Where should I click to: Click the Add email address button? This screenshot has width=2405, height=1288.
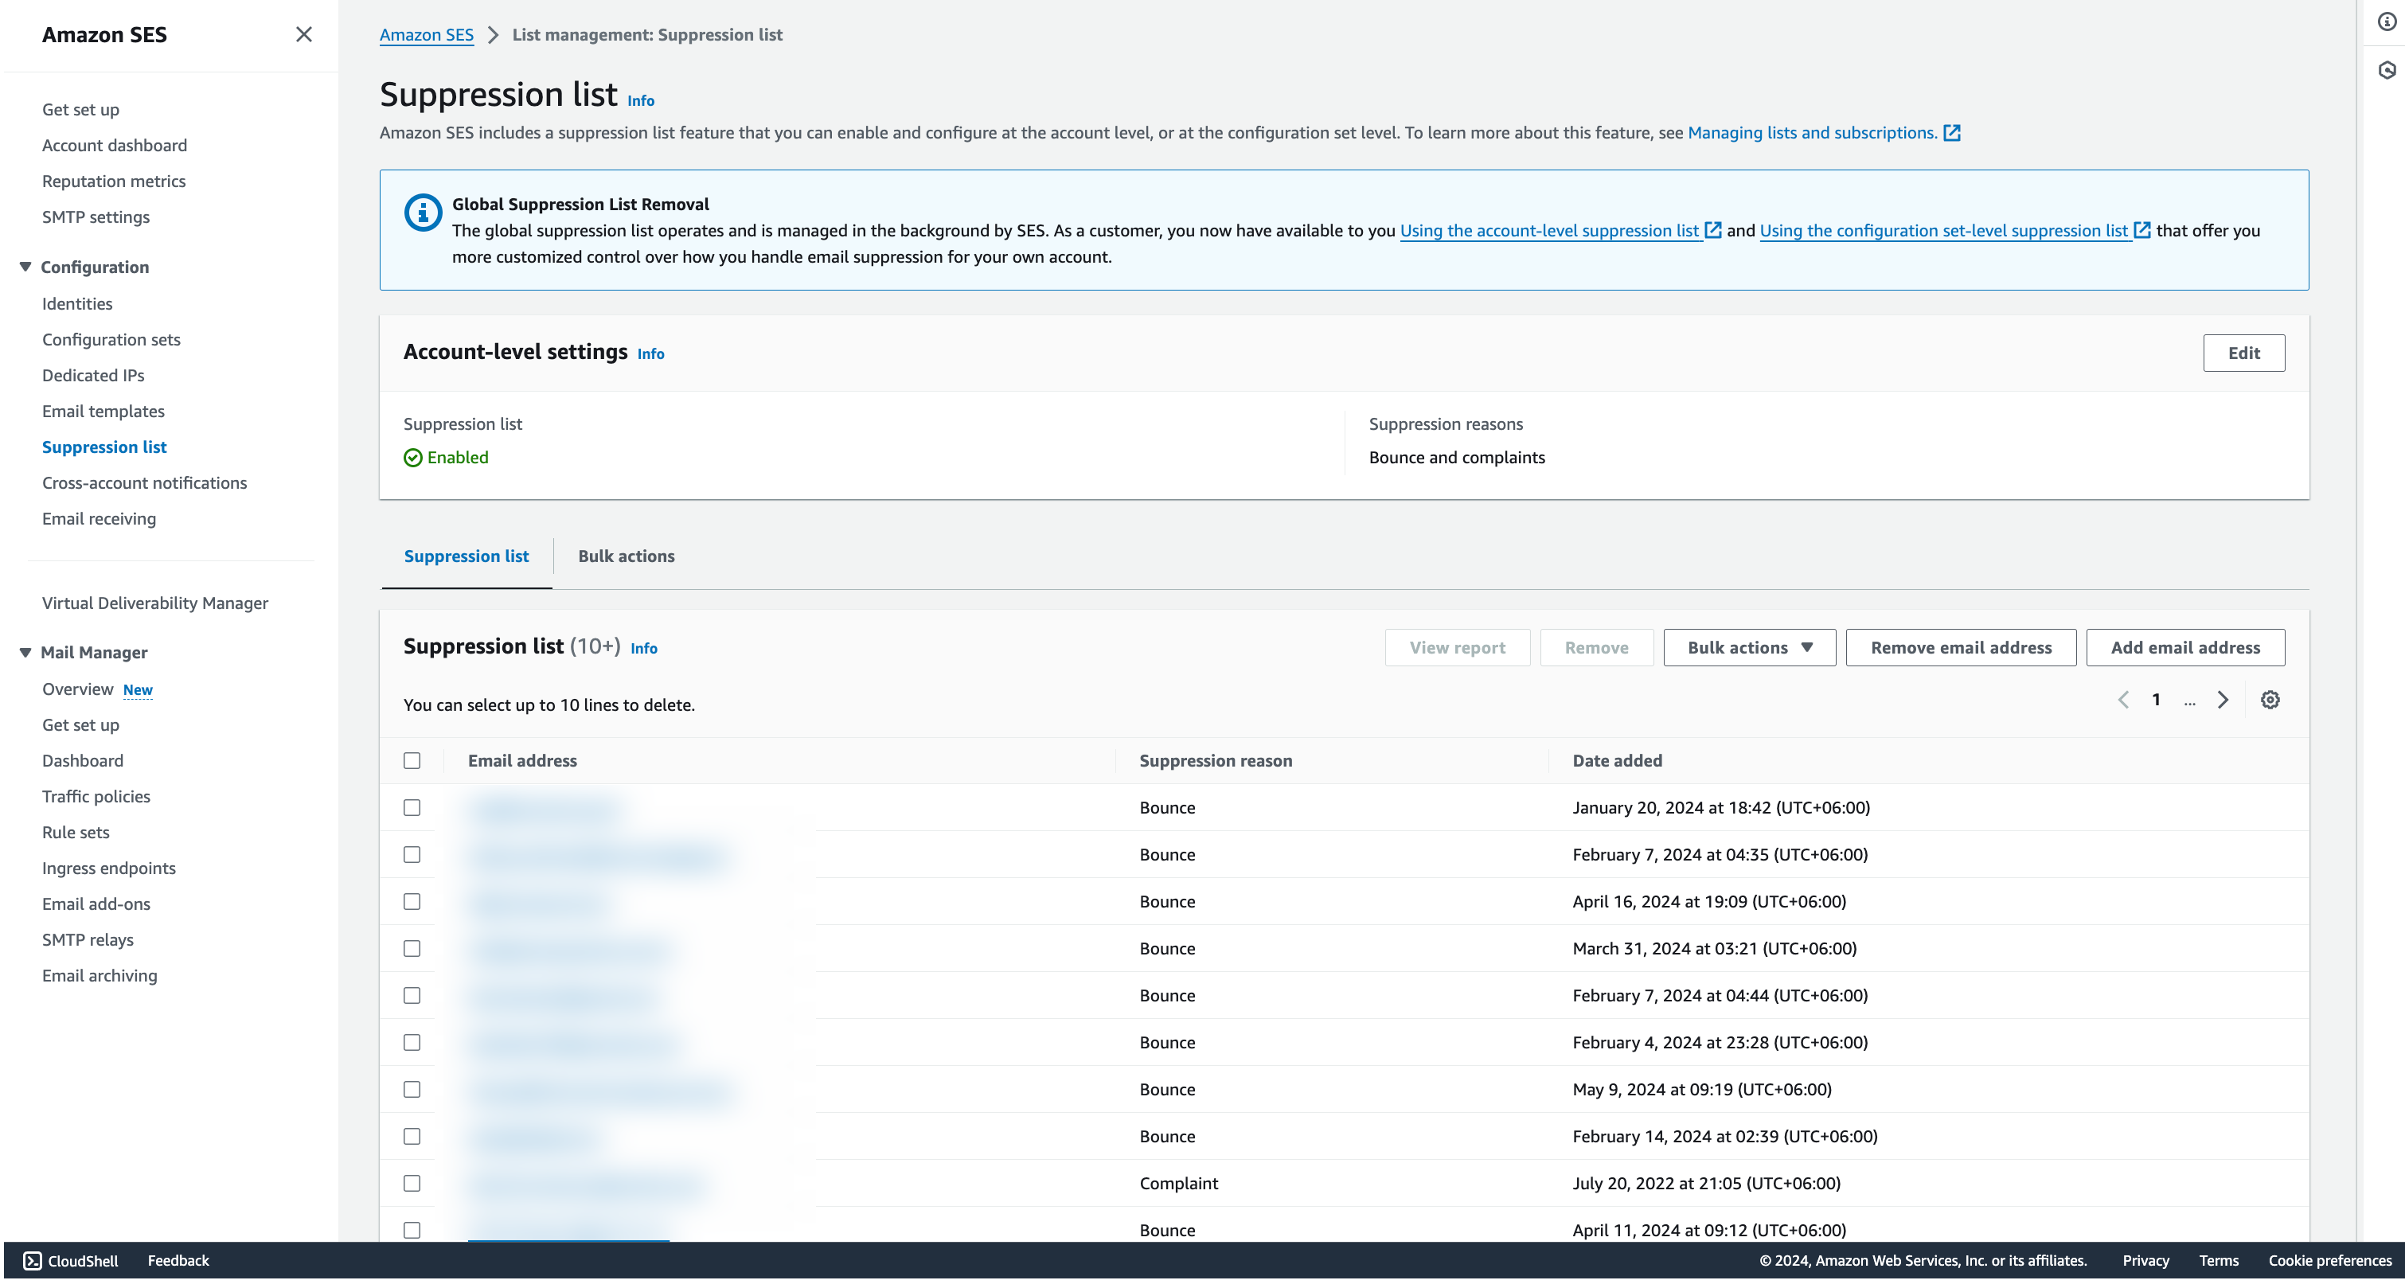point(2184,648)
